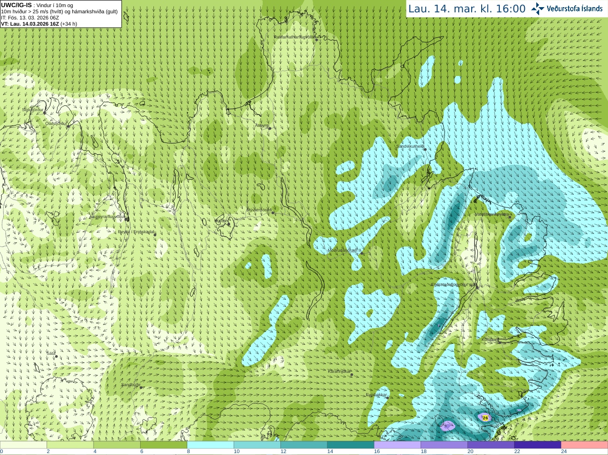Select the Siglufjörður station marker
This screenshot has height=455, width=608.
click(x=46, y=113)
